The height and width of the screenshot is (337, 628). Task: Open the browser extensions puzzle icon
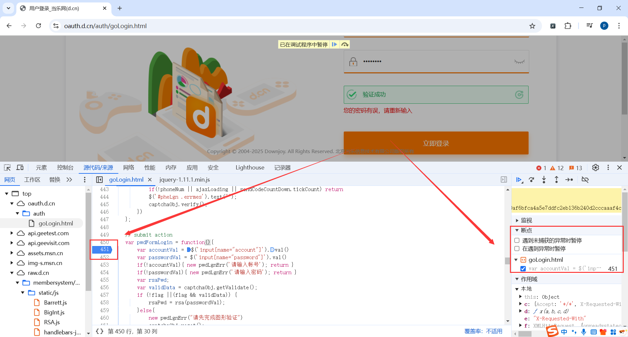coord(568,26)
